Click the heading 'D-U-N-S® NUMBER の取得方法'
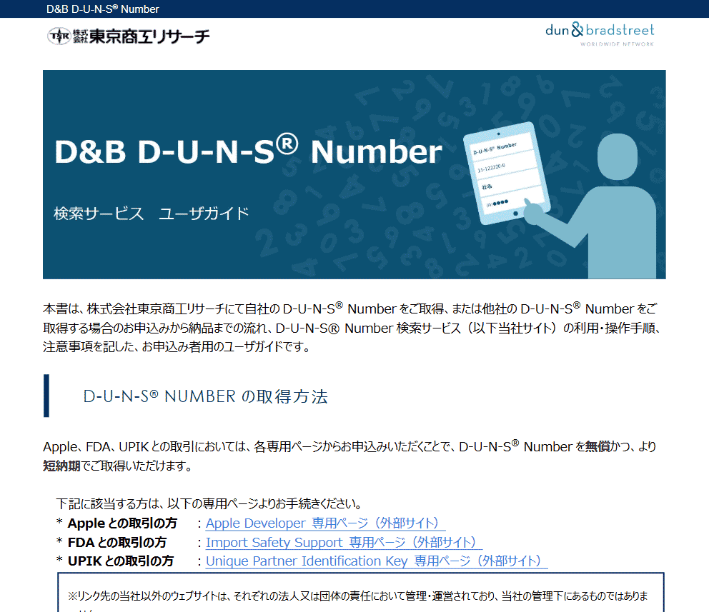 click(205, 396)
